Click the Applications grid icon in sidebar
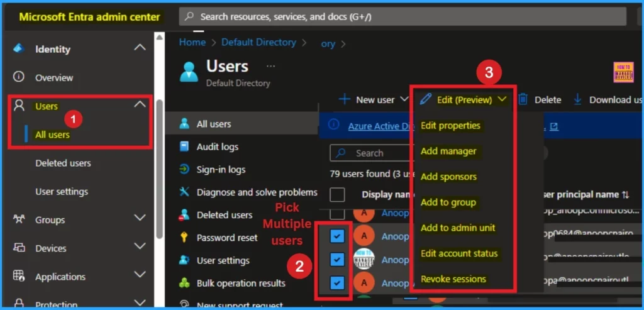Screen dimensions: 644x310 (19, 276)
